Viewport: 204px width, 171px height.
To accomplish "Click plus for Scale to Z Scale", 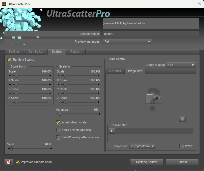I will 99,102.
